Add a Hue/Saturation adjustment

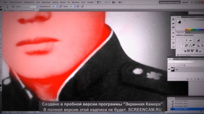pos(186,46)
